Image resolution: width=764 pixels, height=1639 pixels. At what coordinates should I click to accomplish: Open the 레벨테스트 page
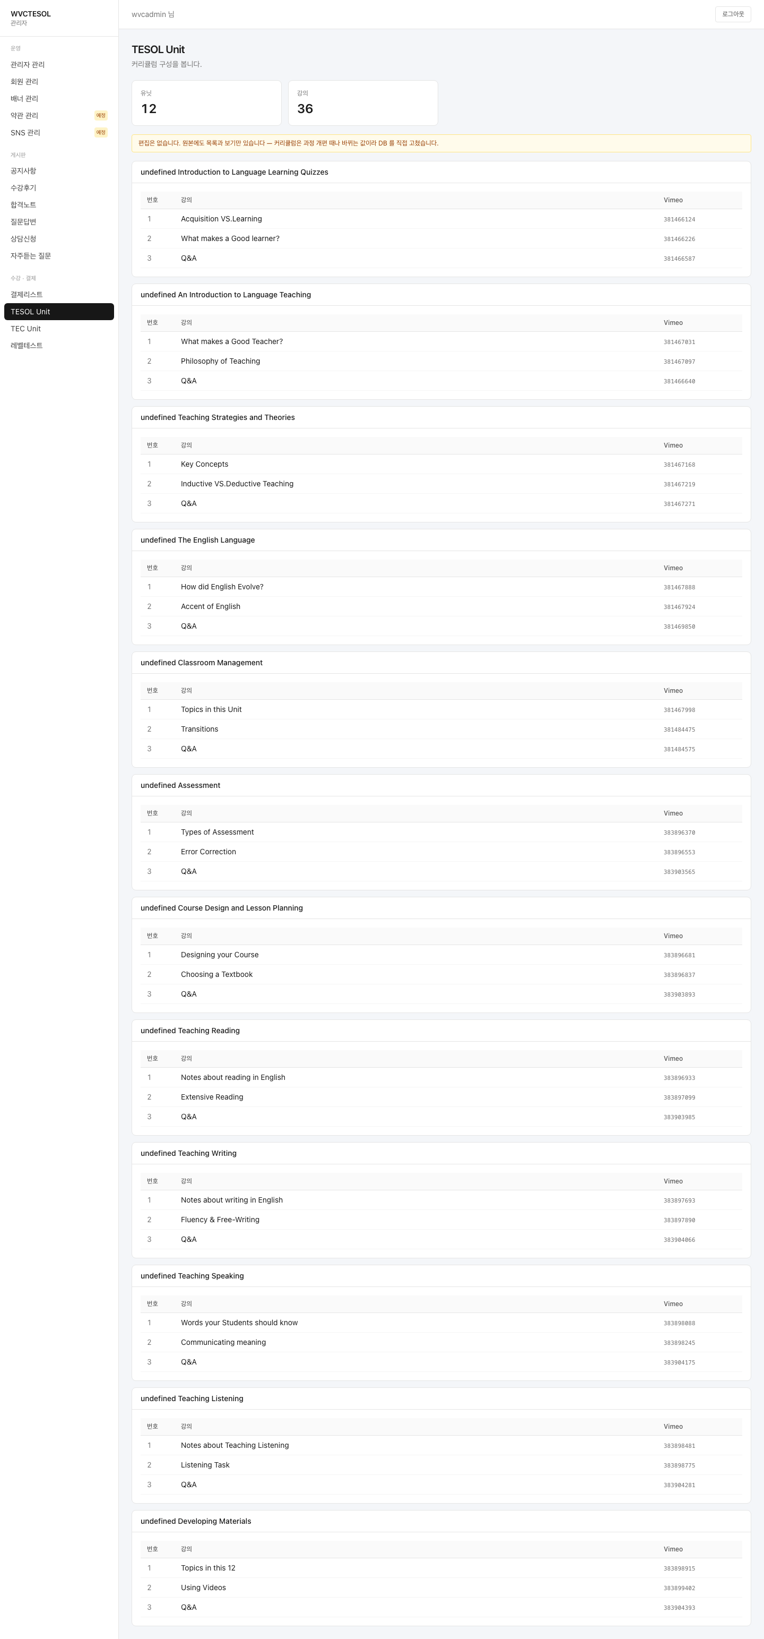click(x=59, y=346)
